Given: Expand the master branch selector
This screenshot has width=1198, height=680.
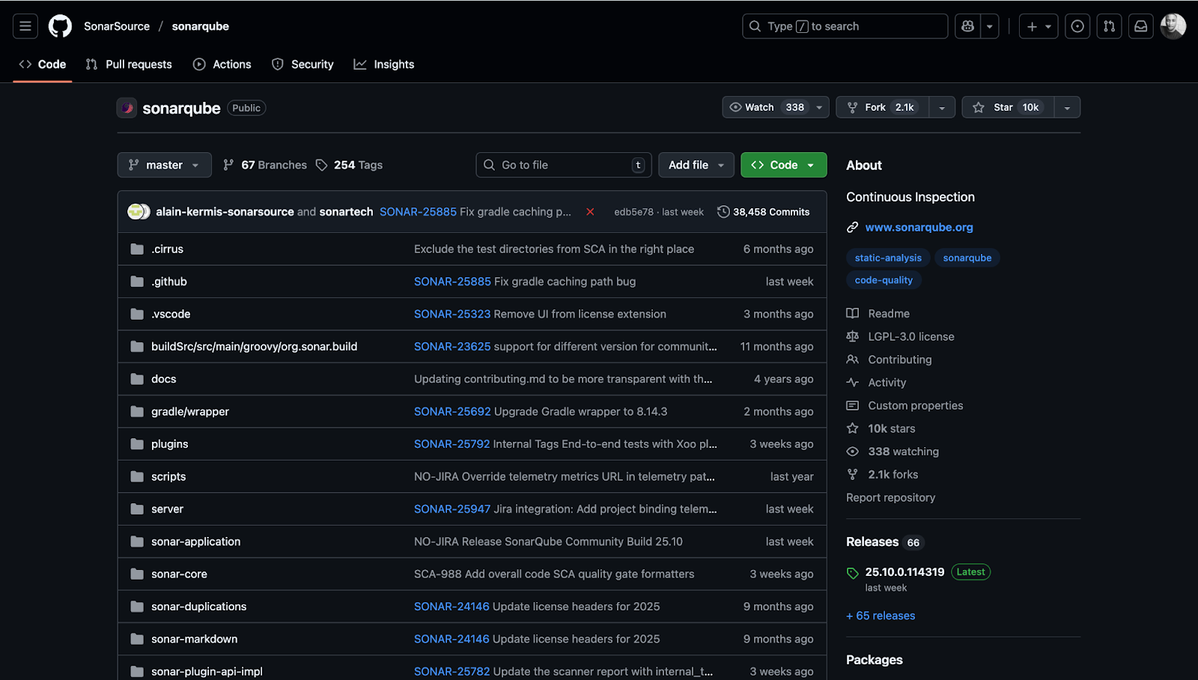Looking at the screenshot, I should [164, 165].
